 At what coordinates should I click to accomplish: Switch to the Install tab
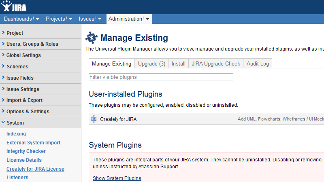pos(178,63)
